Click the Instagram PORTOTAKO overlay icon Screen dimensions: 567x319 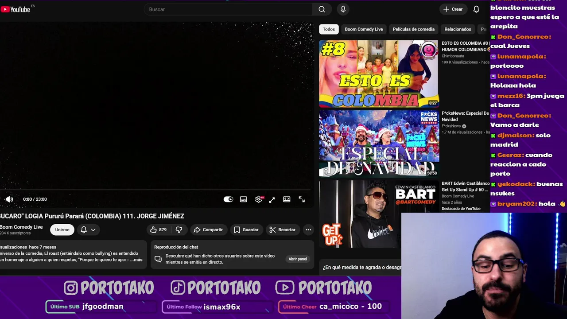coord(70,288)
